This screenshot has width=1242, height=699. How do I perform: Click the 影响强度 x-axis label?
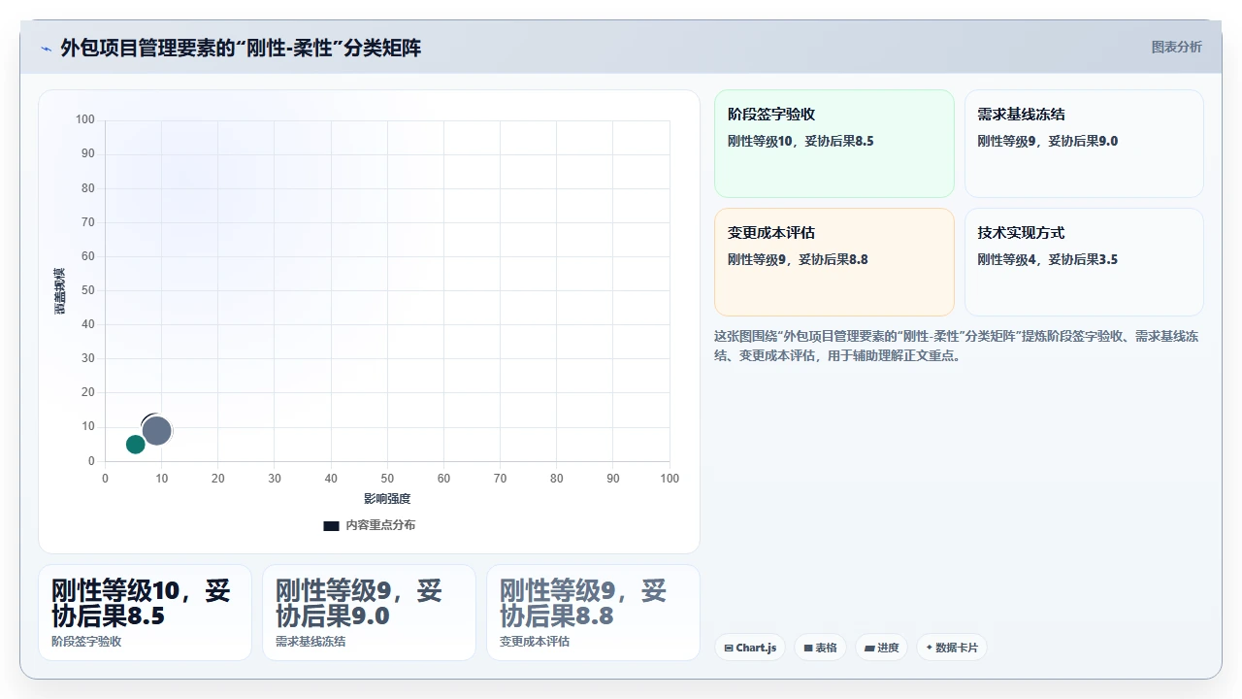pos(387,499)
